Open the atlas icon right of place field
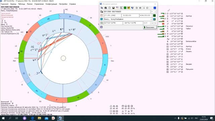The image size is (215, 121). [x=155, y=19]
